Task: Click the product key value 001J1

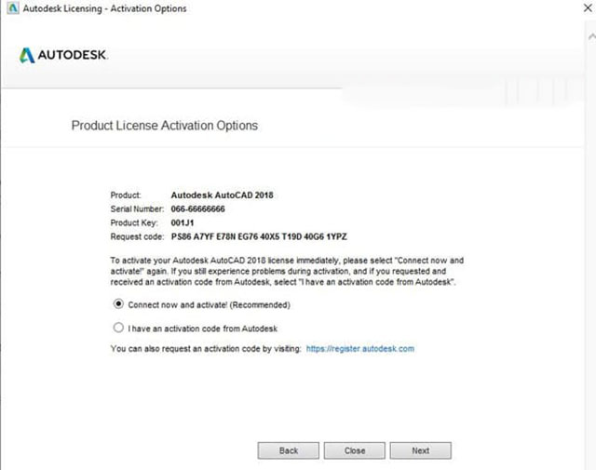Action: (x=183, y=222)
